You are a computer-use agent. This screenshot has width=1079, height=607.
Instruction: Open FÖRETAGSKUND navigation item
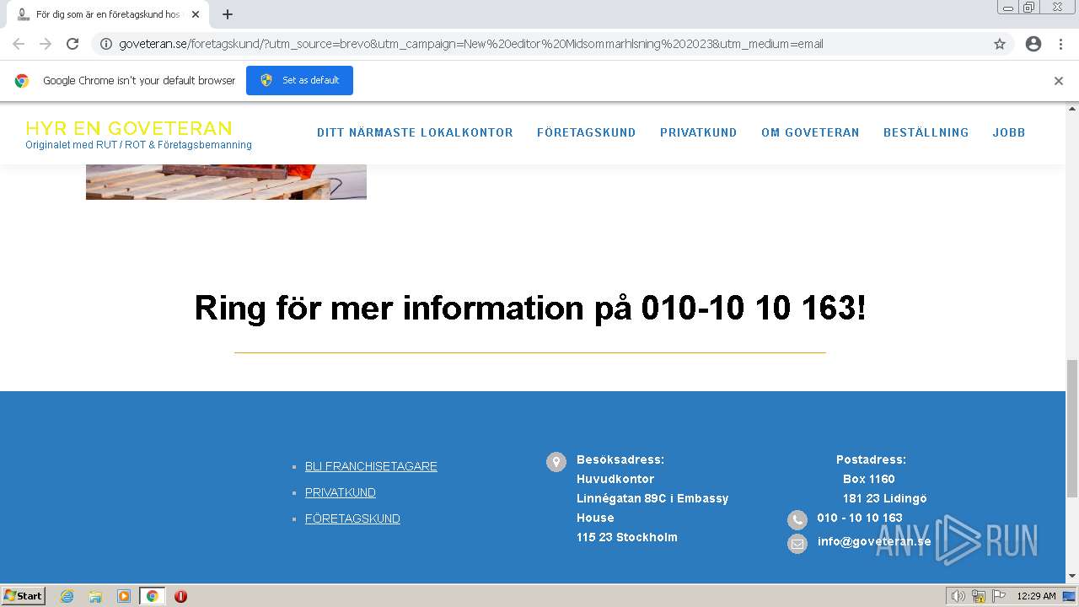pyautogui.click(x=587, y=132)
